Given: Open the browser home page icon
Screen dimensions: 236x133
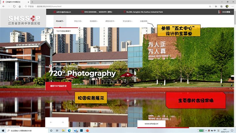Looking at the screenshot, I should (x=20, y=6).
